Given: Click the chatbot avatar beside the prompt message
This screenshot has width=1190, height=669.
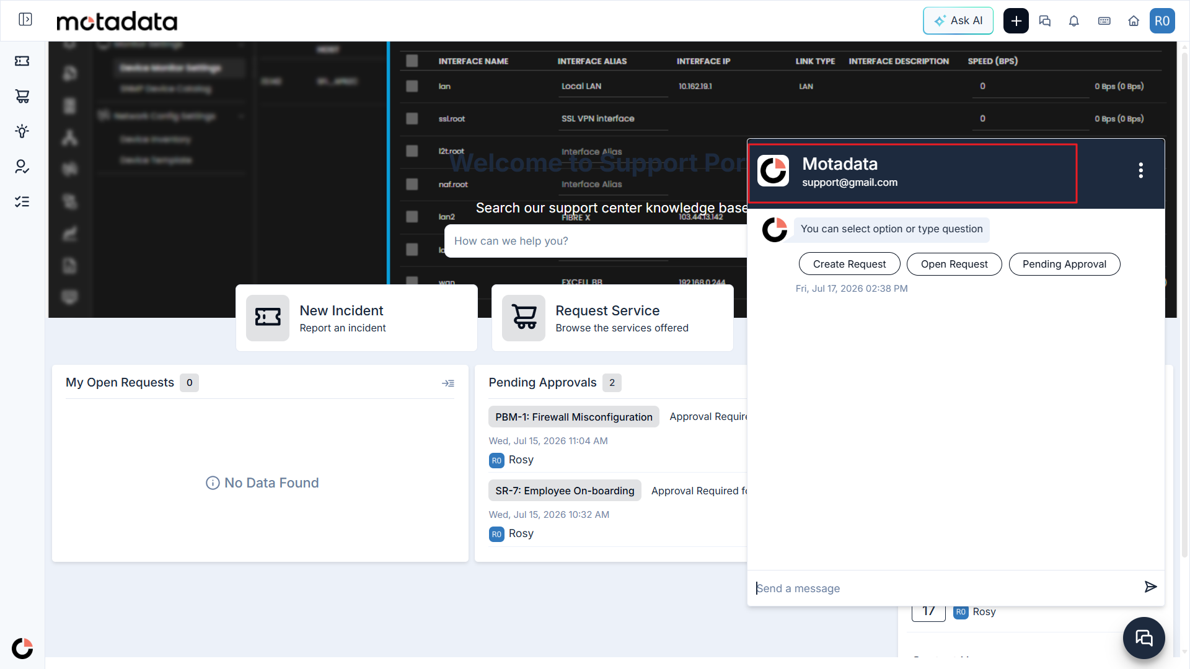Looking at the screenshot, I should [775, 230].
